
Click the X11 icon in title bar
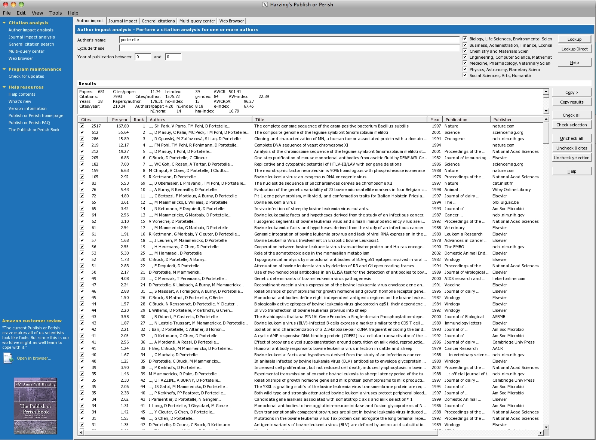265,4
